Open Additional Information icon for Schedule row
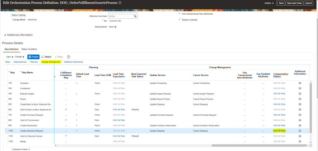Viewport: 318px width, 151px height. coord(300,83)
